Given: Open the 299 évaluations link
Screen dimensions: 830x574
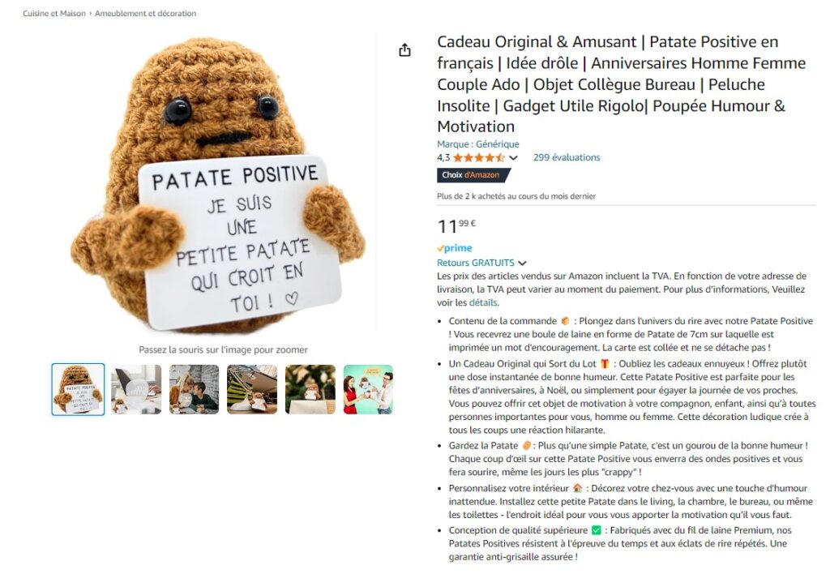Looking at the screenshot, I should coord(567,157).
